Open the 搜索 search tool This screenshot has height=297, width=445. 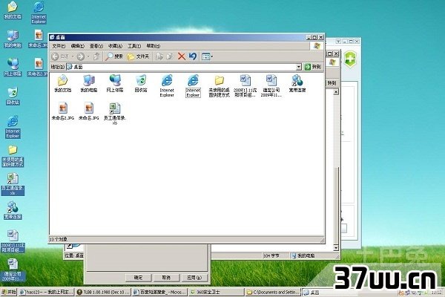point(113,56)
